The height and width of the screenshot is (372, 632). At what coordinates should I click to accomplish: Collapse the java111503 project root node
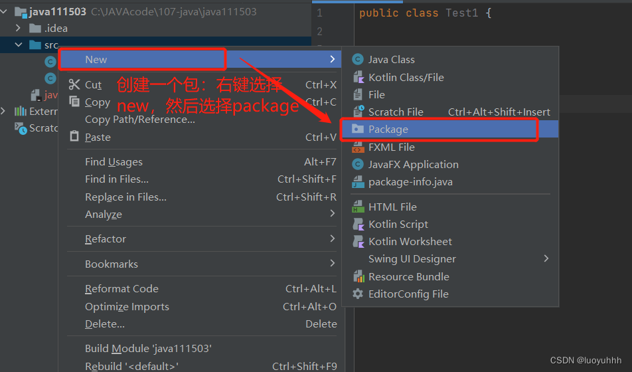(x=3, y=12)
